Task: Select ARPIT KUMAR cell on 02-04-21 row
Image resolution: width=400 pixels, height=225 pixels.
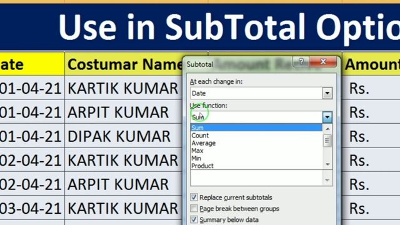Action: 124,184
